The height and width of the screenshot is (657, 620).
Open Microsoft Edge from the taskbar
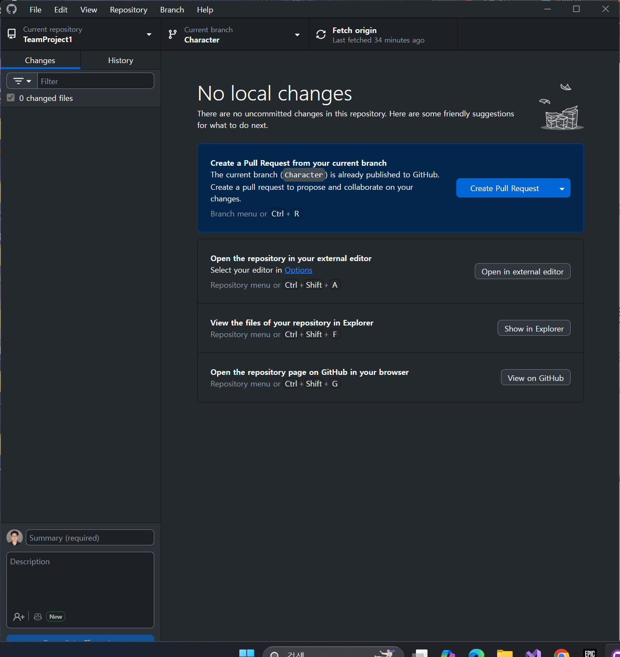tap(476, 653)
